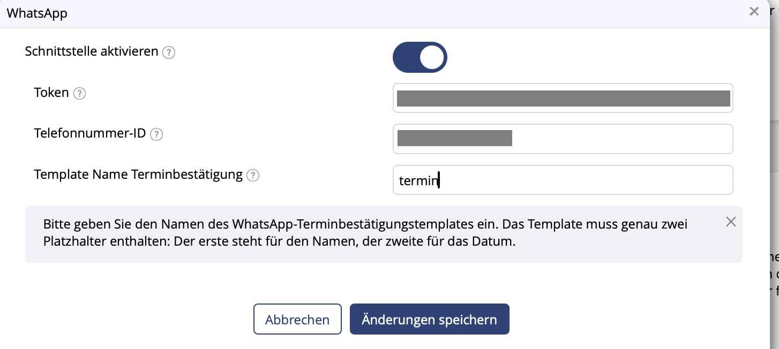Click the Telefonnummer-ID label
The image size is (779, 349).
click(x=90, y=133)
